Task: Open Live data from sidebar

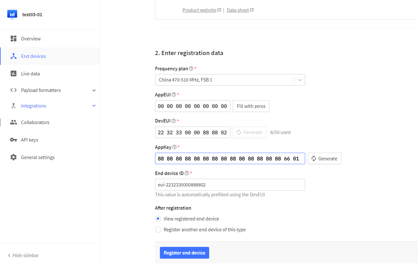Action: click(x=30, y=74)
